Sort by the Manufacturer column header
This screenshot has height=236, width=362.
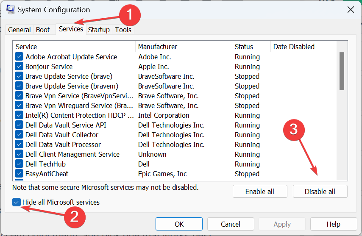point(184,47)
